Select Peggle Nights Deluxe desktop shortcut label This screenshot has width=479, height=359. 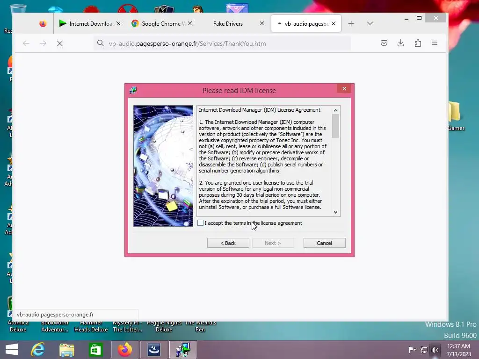(x=164, y=326)
